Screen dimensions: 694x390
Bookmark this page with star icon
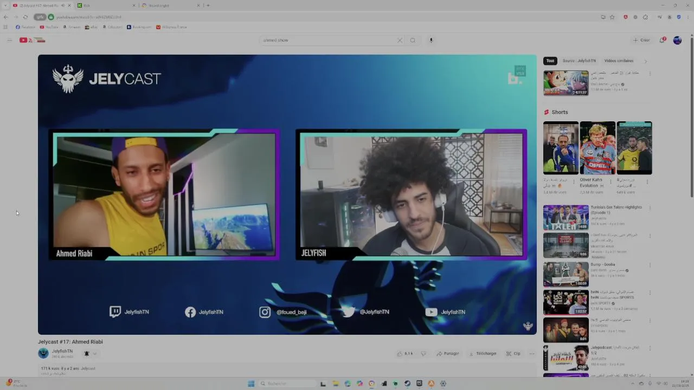point(612,17)
